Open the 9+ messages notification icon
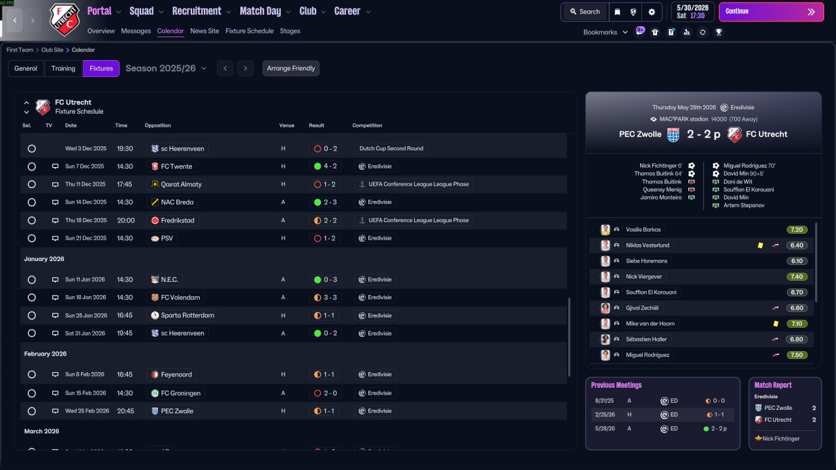The height and width of the screenshot is (470, 836). pos(639,31)
